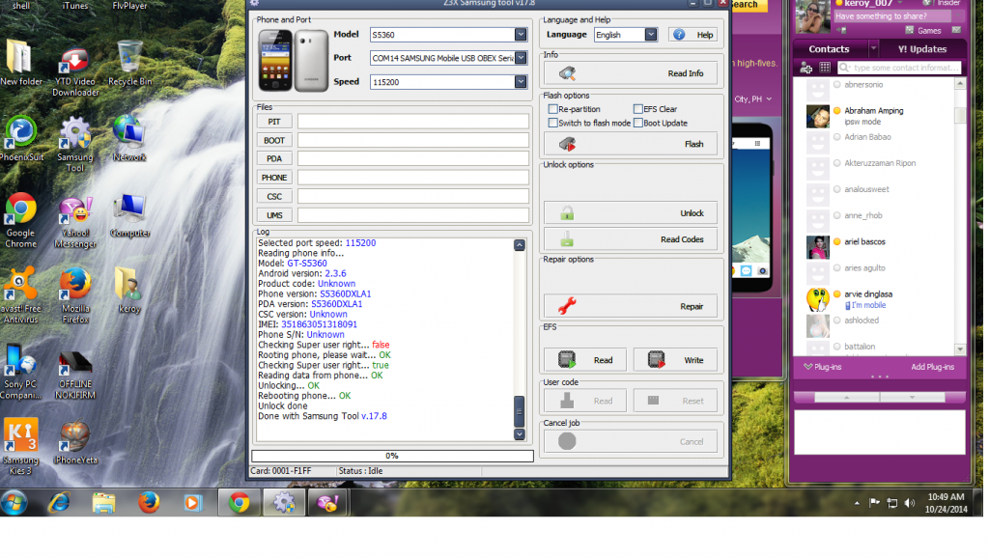Click the Read Codes button

click(x=630, y=239)
